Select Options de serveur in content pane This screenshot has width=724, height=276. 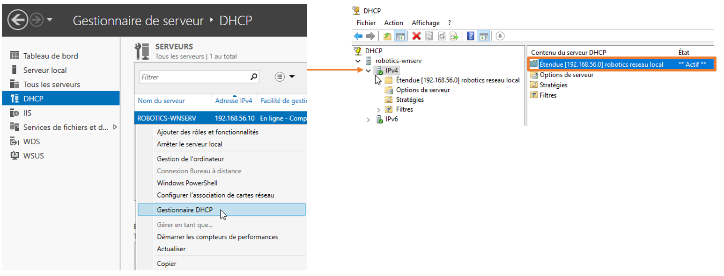(566, 75)
